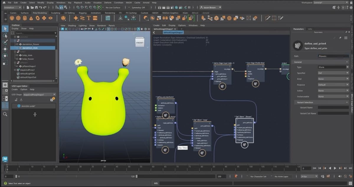This screenshot has width=354, height=187.
Task: Create a polygon cone from the shelf
Action: 31,18
